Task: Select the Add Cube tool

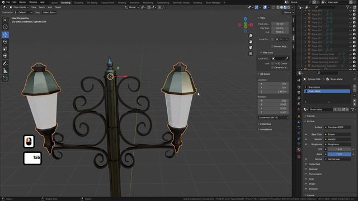Action: [5, 78]
